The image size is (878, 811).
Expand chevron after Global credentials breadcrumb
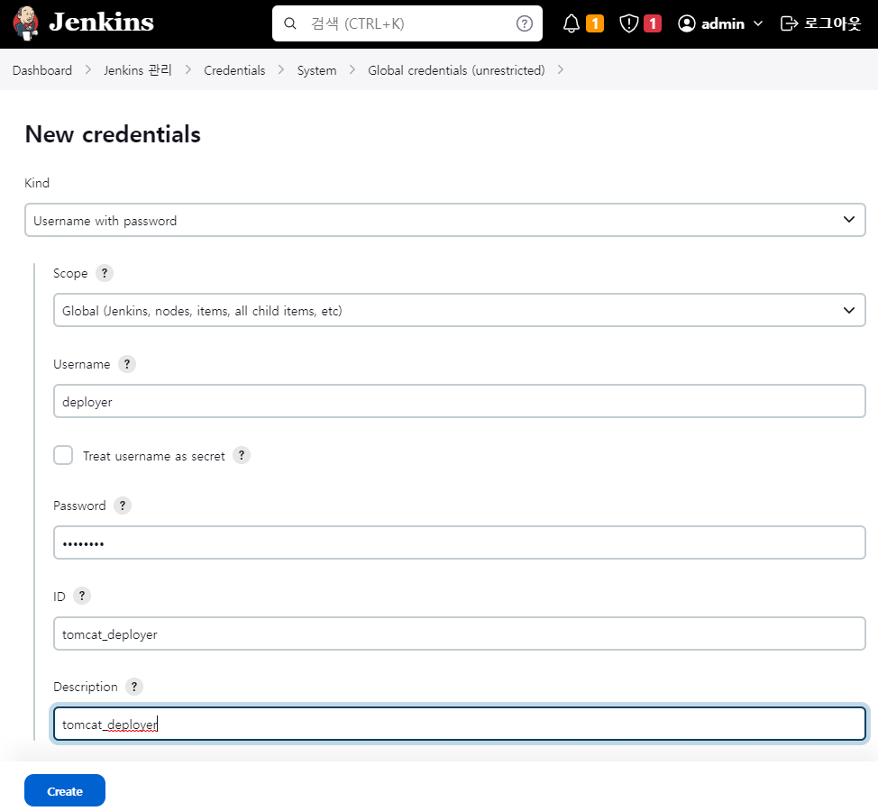(561, 70)
